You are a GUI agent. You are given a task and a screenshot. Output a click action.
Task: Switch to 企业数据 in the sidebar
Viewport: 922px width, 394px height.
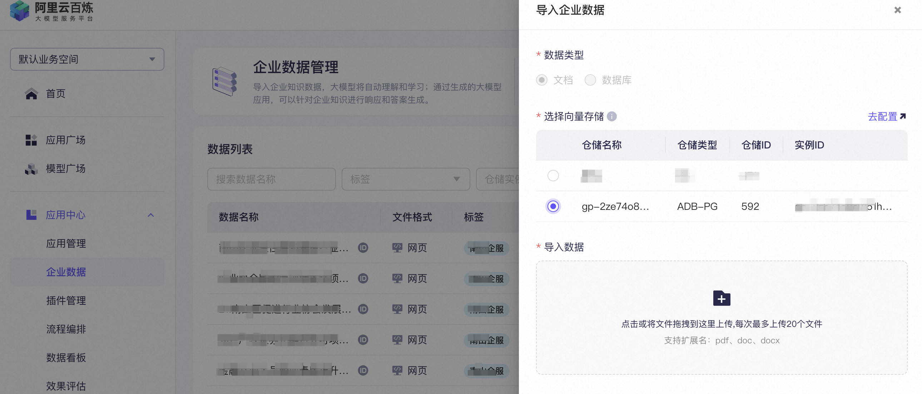pos(66,272)
